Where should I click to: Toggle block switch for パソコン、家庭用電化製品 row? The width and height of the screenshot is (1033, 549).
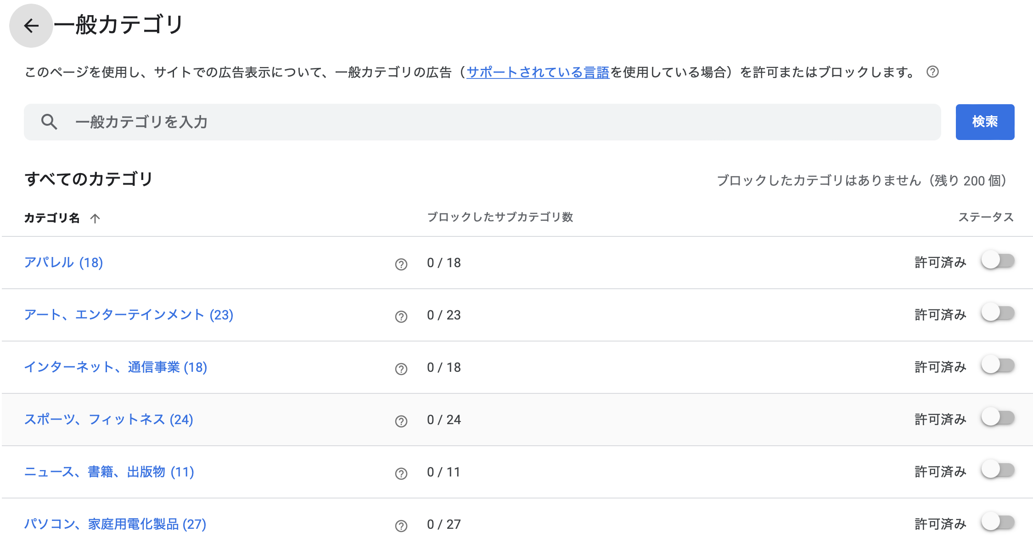(x=998, y=522)
